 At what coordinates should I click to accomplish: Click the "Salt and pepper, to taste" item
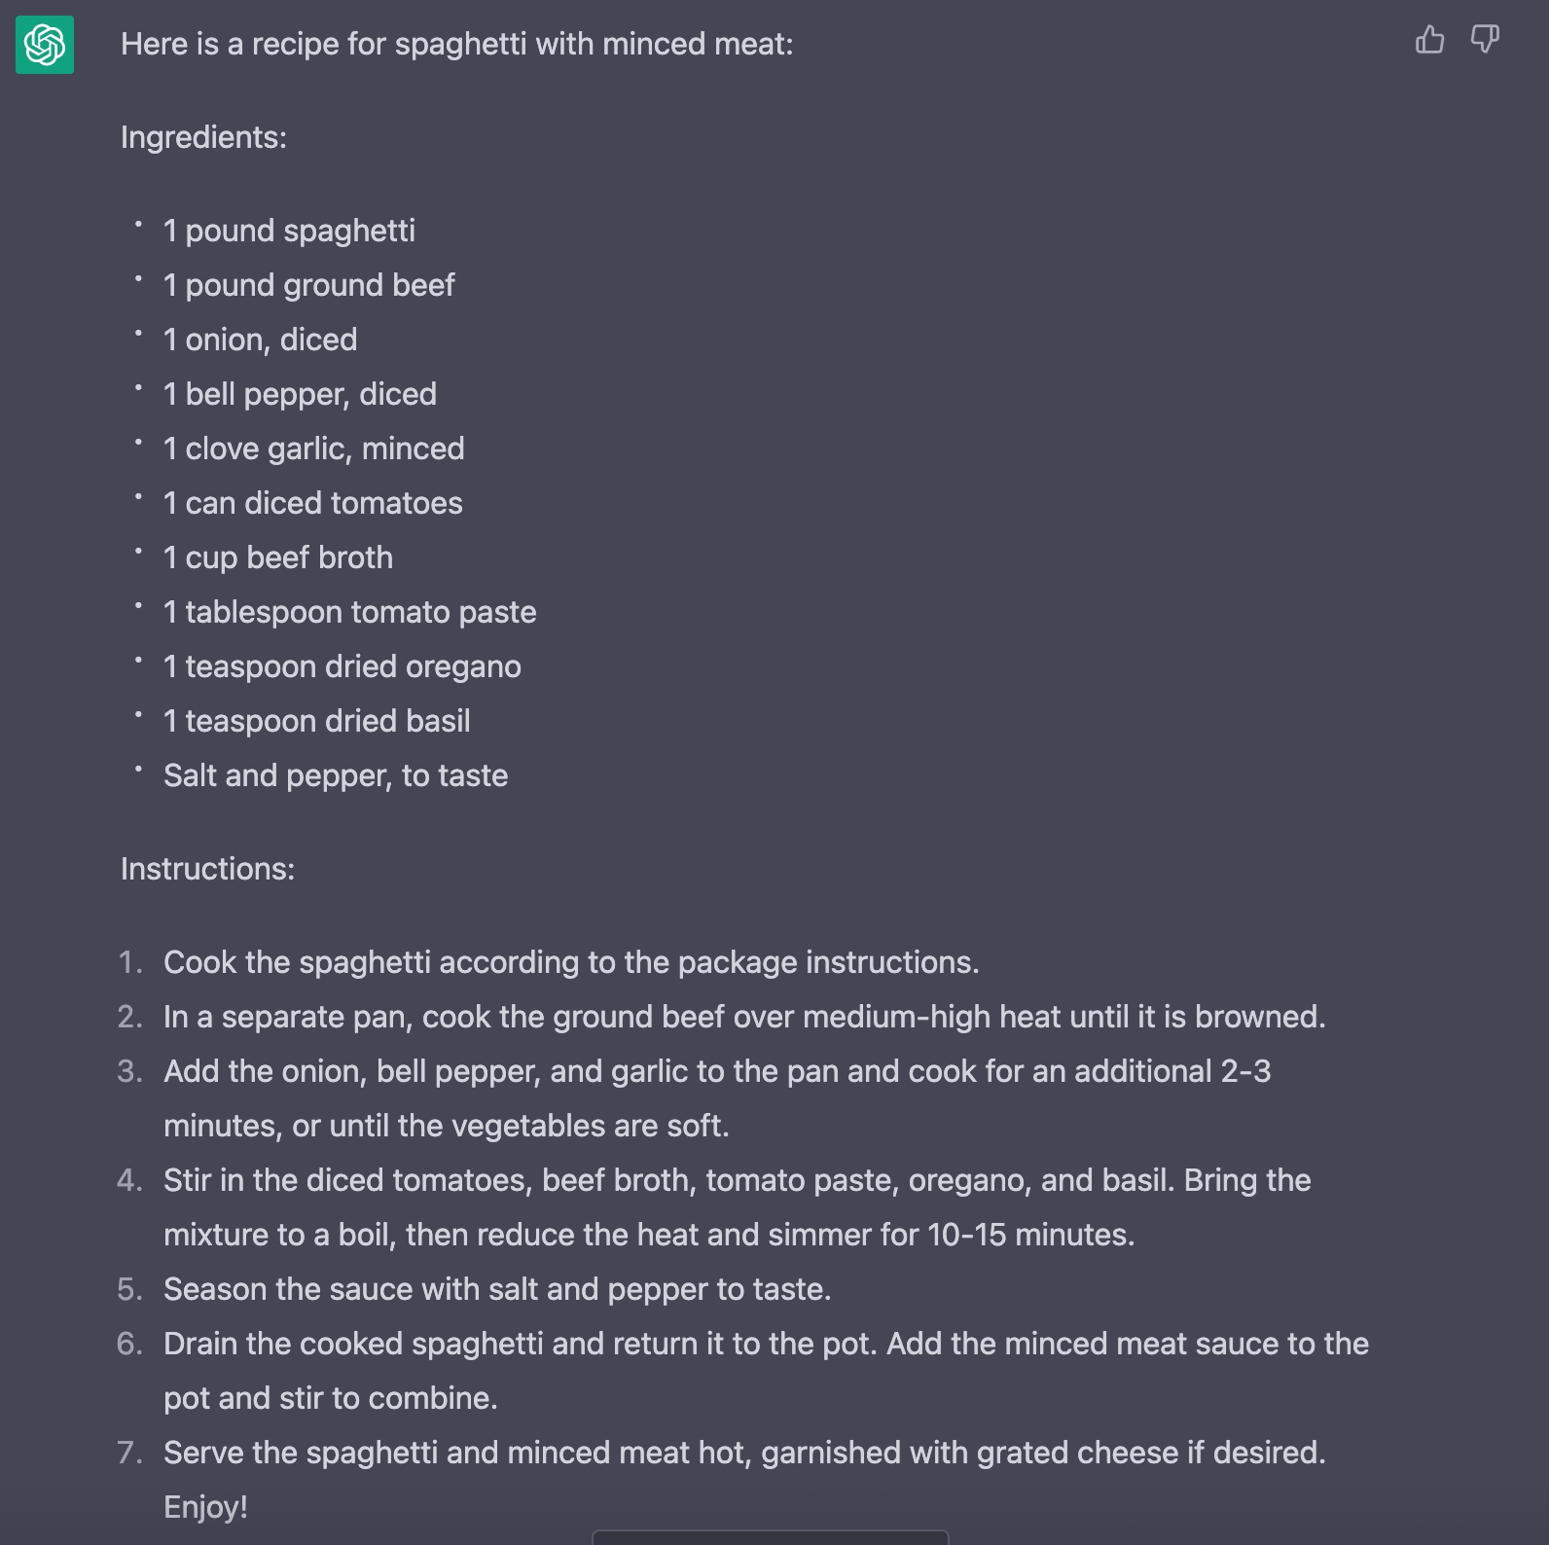click(336, 775)
